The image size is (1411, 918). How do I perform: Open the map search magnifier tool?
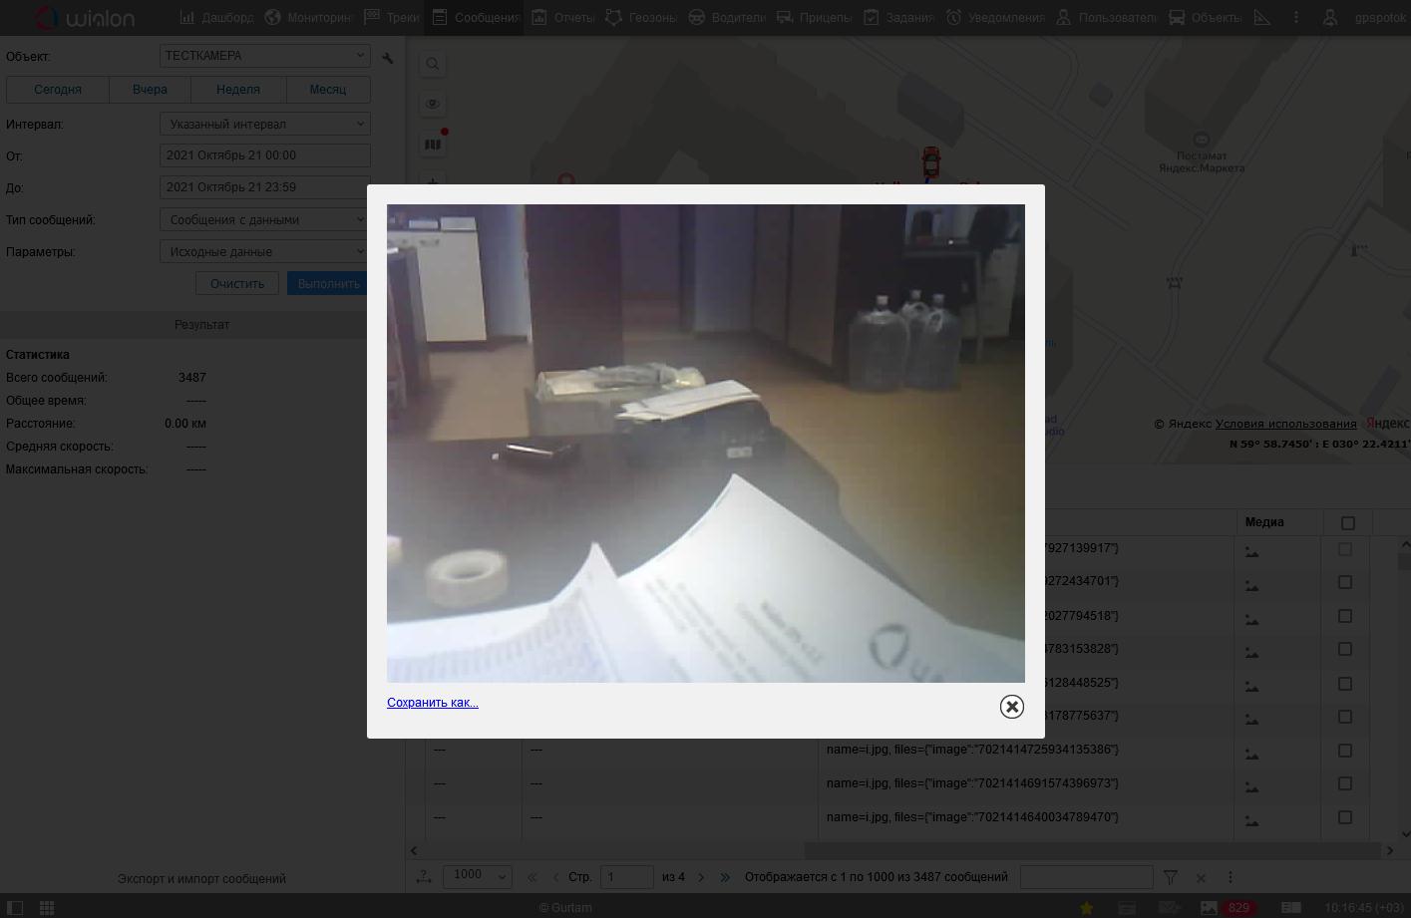433,64
